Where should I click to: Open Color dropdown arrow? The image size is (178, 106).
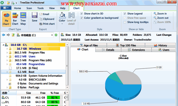pos(62,24)
